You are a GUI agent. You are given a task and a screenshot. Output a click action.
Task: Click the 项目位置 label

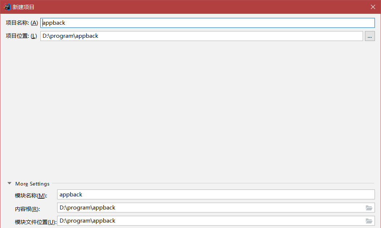pos(21,36)
